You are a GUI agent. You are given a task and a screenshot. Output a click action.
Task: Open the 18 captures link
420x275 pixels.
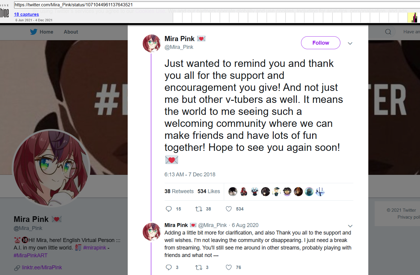(x=26, y=14)
